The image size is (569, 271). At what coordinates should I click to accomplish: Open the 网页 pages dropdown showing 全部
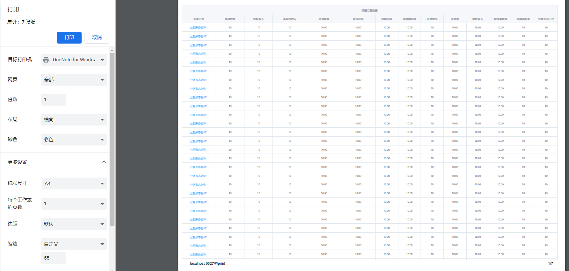pos(74,80)
